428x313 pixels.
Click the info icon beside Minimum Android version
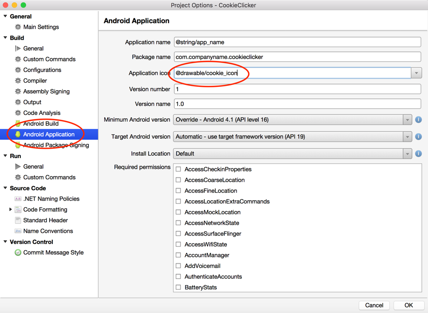pos(418,120)
